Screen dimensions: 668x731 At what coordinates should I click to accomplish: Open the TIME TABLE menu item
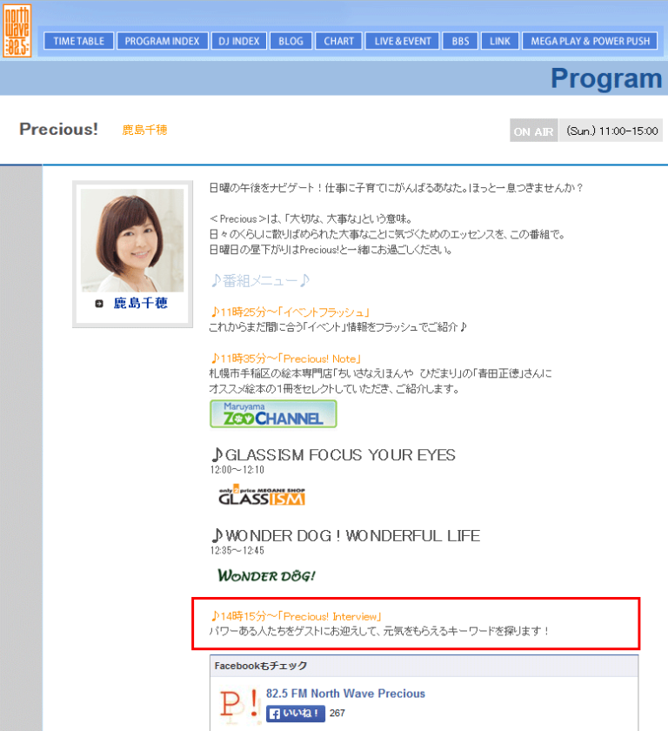(x=79, y=41)
